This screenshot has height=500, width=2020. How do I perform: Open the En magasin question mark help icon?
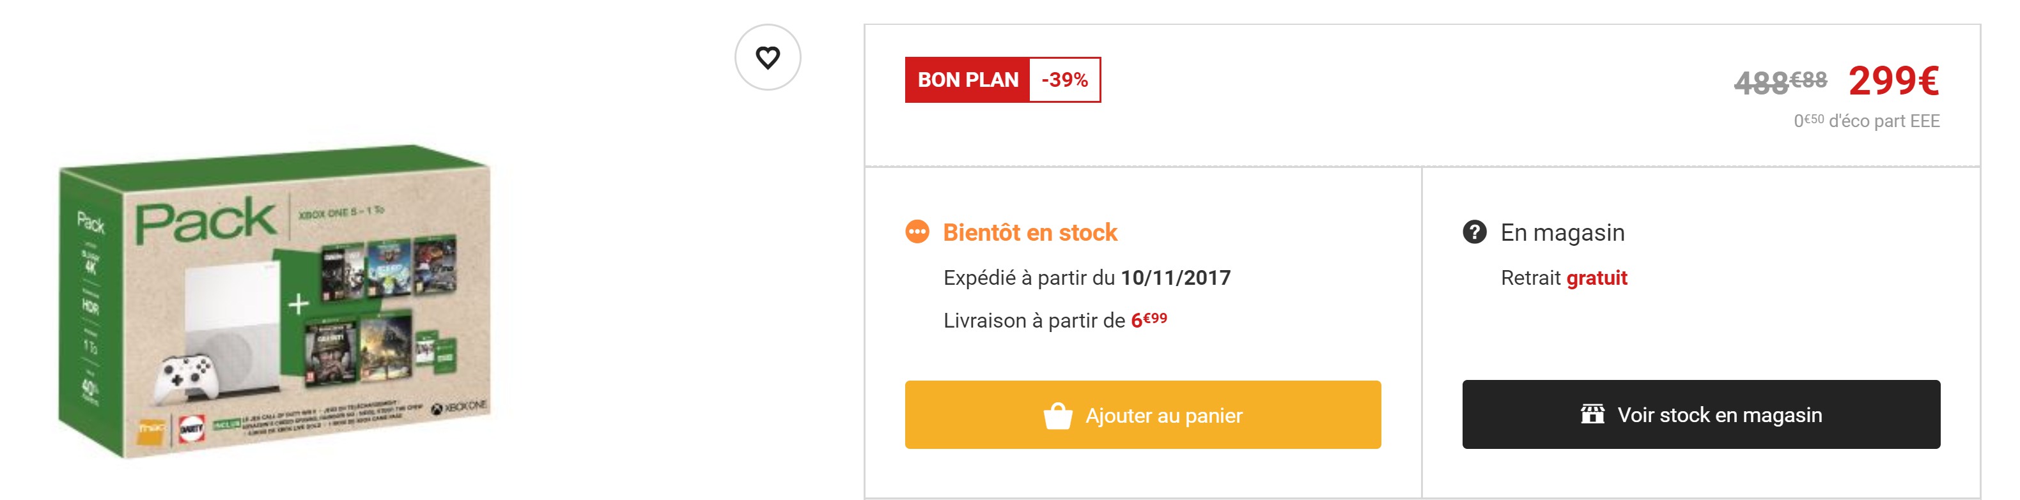1474,232
